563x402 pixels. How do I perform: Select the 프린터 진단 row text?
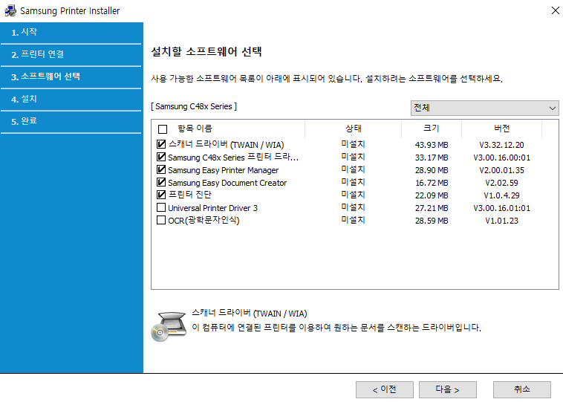tap(190, 195)
